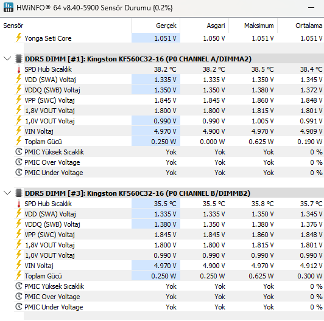This screenshot has height=321, width=324.
Task: Click Yonga Seti Core minimum value 1.050 V
Action: click(x=214, y=38)
